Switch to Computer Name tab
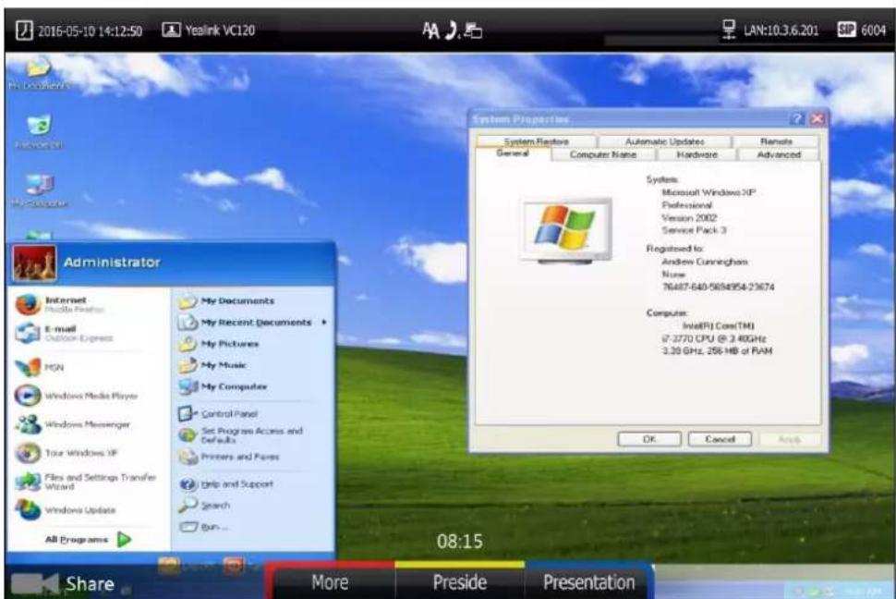Screen dimensions: 896x599 [x=603, y=154]
